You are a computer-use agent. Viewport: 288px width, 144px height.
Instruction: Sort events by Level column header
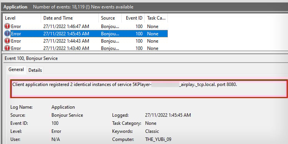(22, 18)
